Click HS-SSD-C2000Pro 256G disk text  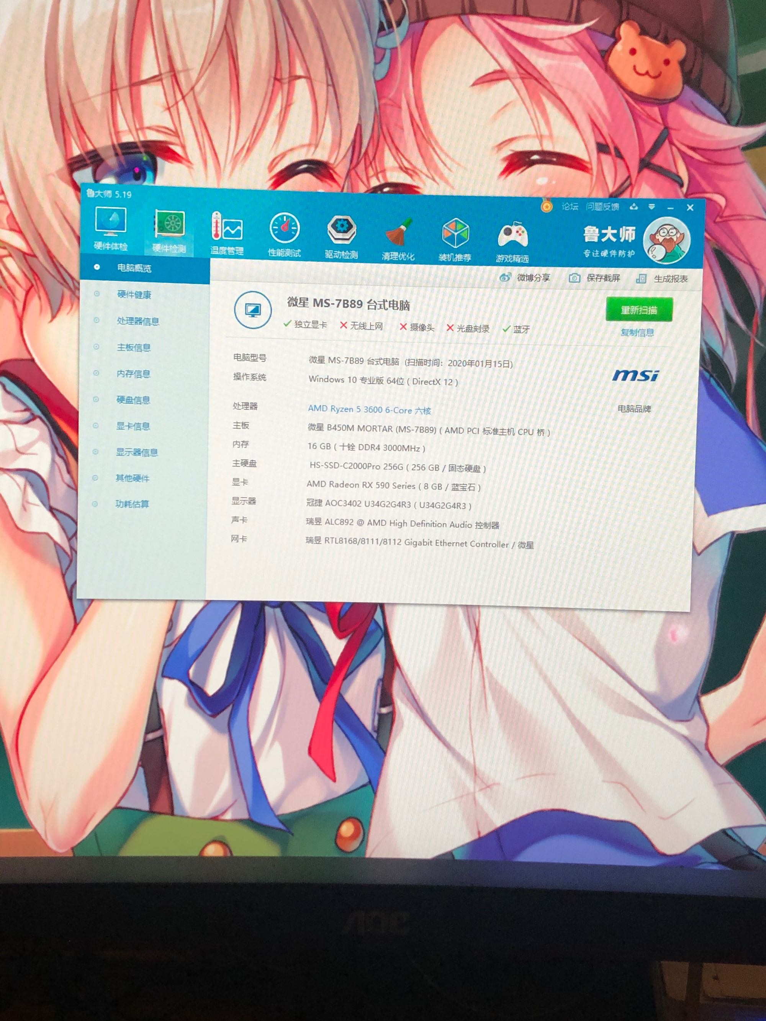coord(398,467)
